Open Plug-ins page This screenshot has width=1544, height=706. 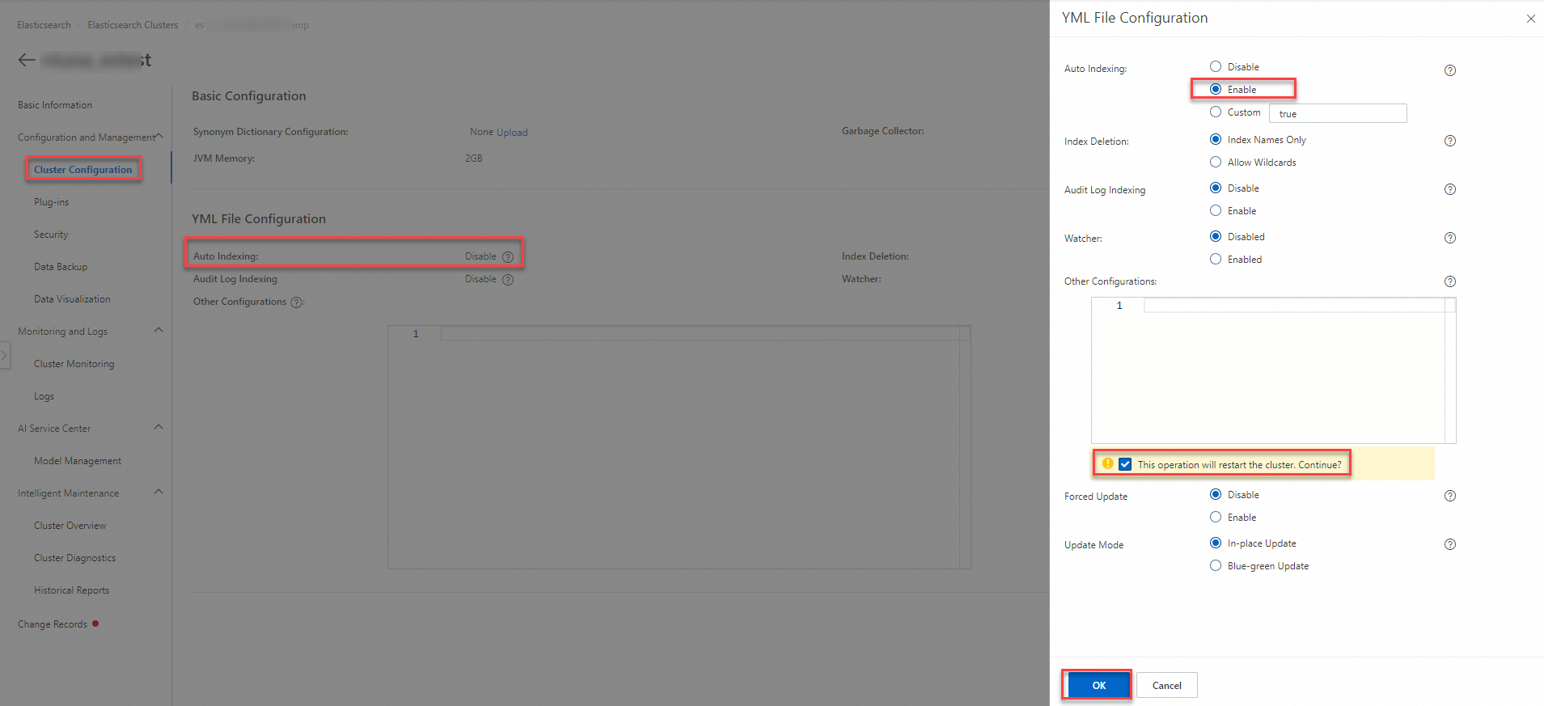click(x=52, y=202)
